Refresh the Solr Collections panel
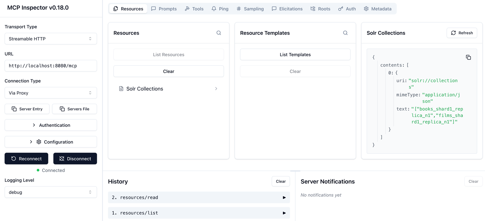 point(462,33)
